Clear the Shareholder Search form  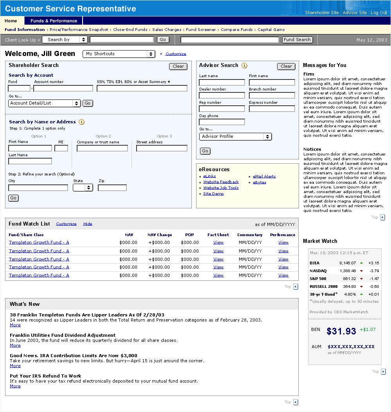pyautogui.click(x=178, y=67)
